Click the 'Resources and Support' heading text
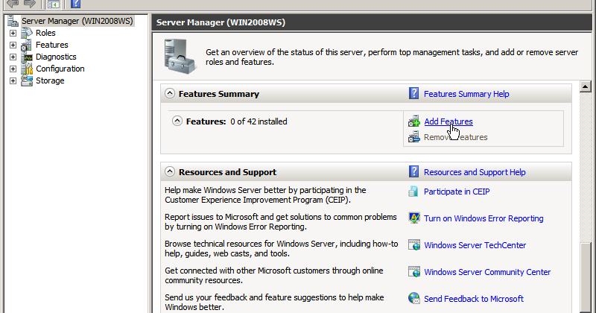Image resolution: width=596 pixels, height=313 pixels. [228, 172]
